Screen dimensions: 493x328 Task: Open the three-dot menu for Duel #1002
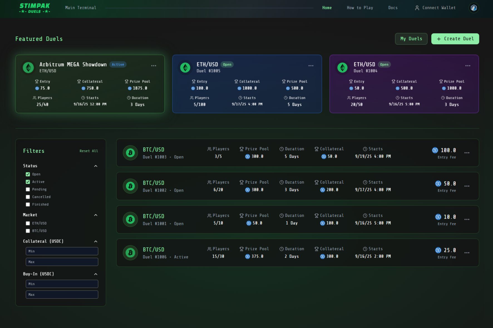point(467,186)
